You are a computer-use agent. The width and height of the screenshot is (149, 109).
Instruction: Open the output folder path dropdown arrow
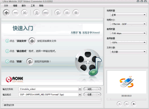(80, 89)
